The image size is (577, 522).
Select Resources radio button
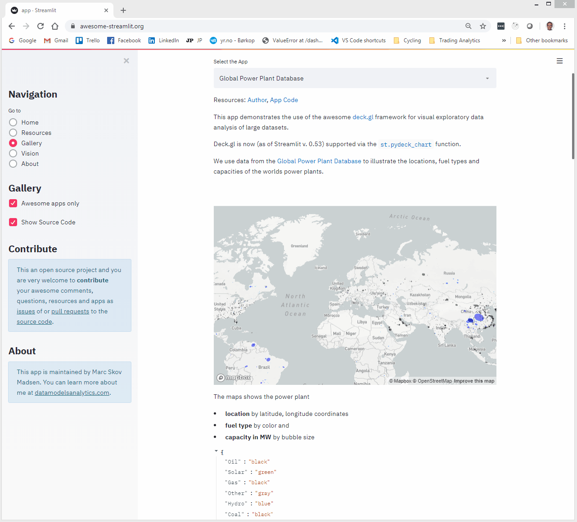(x=13, y=133)
